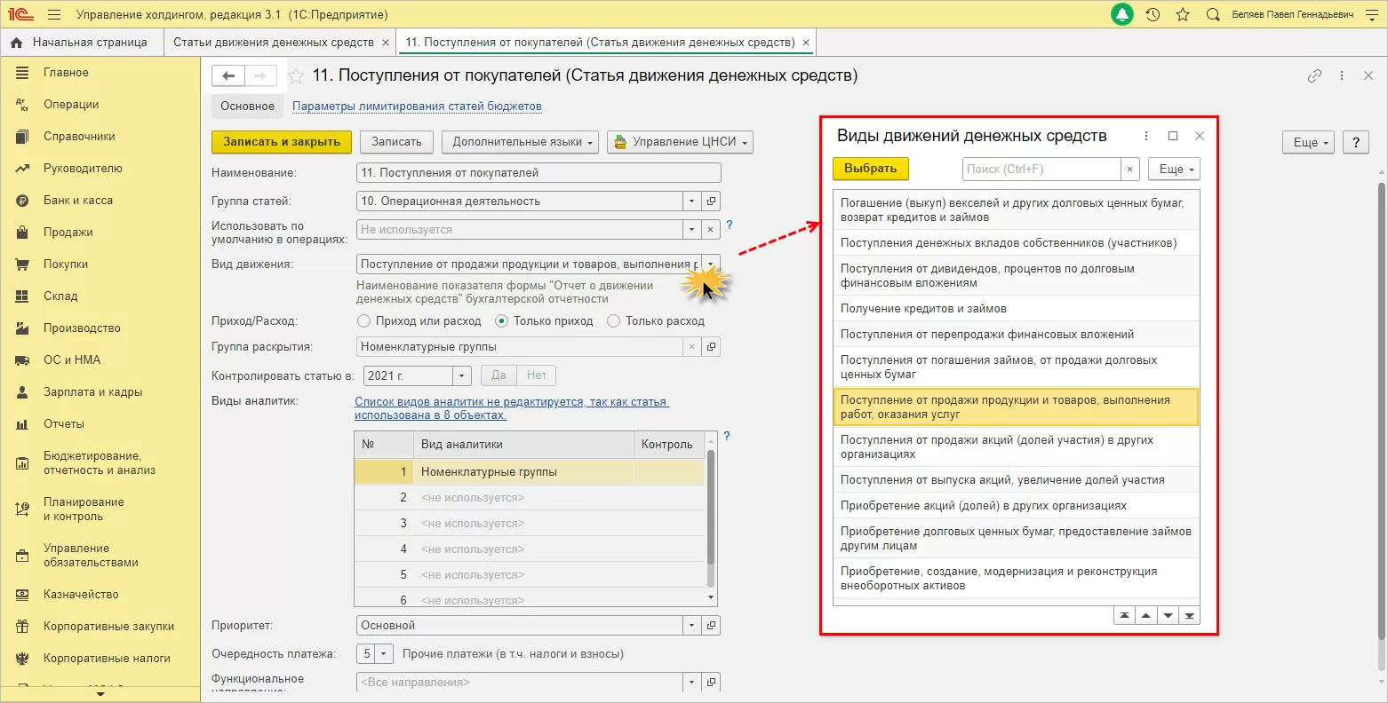Open the Главное menu section

[68, 73]
